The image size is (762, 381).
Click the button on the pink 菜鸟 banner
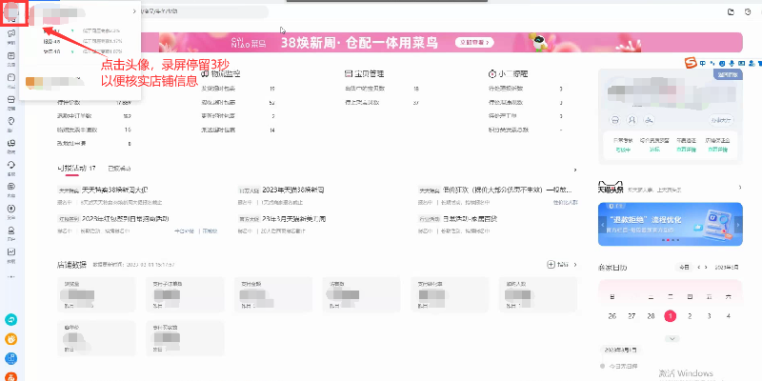tap(474, 42)
